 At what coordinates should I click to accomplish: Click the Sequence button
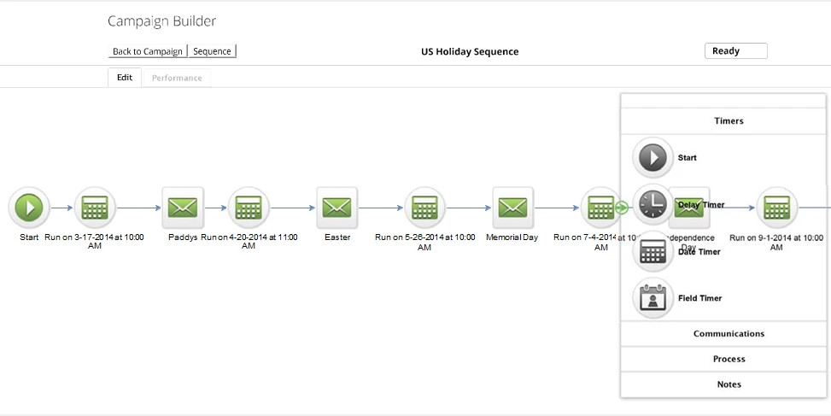point(212,51)
